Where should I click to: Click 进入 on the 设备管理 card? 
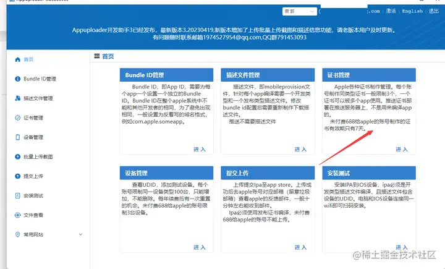click(x=199, y=247)
